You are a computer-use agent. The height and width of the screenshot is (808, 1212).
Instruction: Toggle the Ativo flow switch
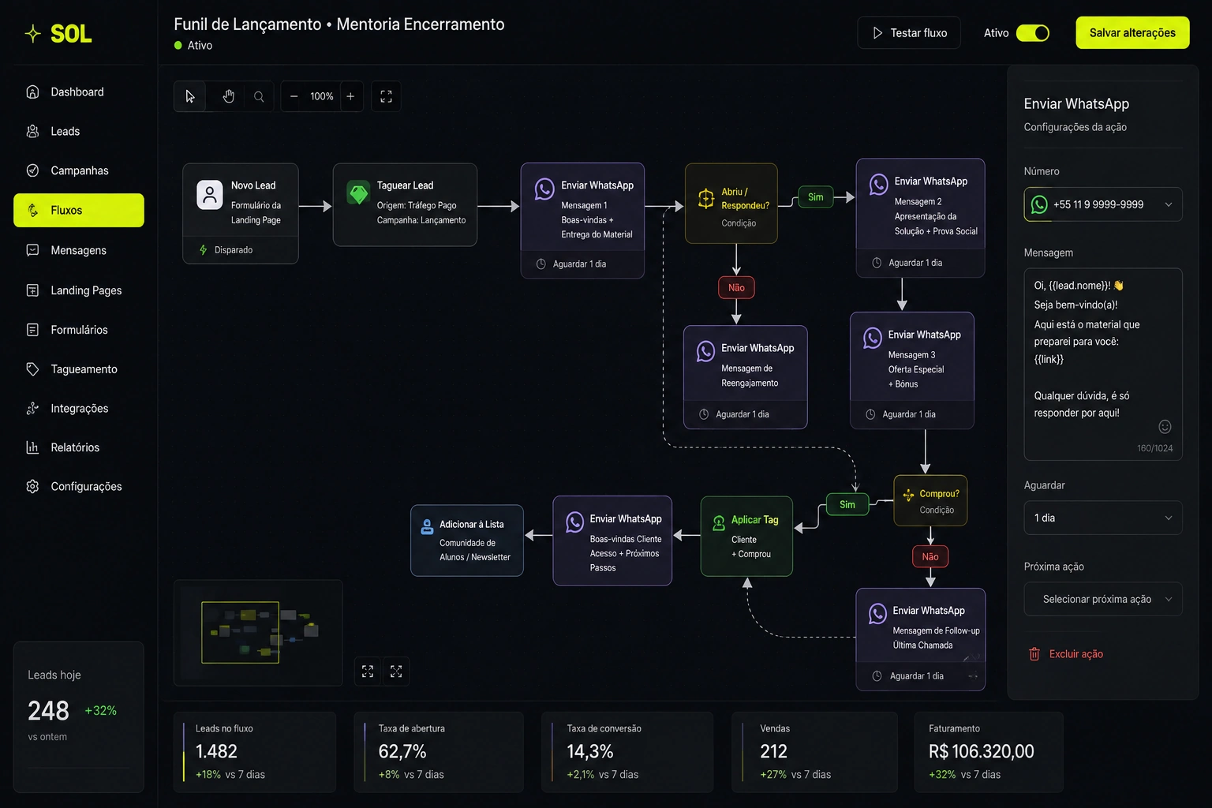click(x=1033, y=33)
